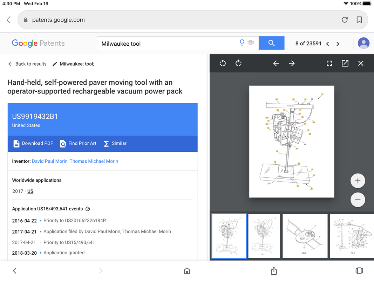Select the second drawing thumbnail
The image size is (374, 281).
click(x=264, y=236)
